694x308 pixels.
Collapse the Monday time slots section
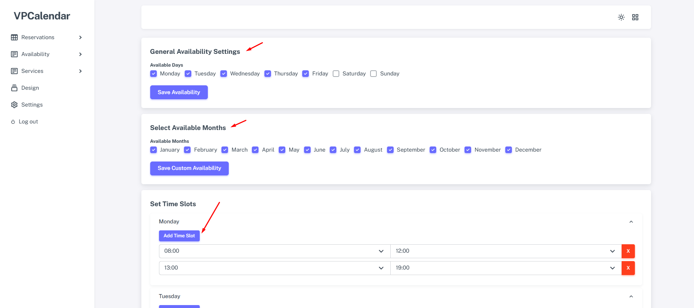tap(631, 222)
